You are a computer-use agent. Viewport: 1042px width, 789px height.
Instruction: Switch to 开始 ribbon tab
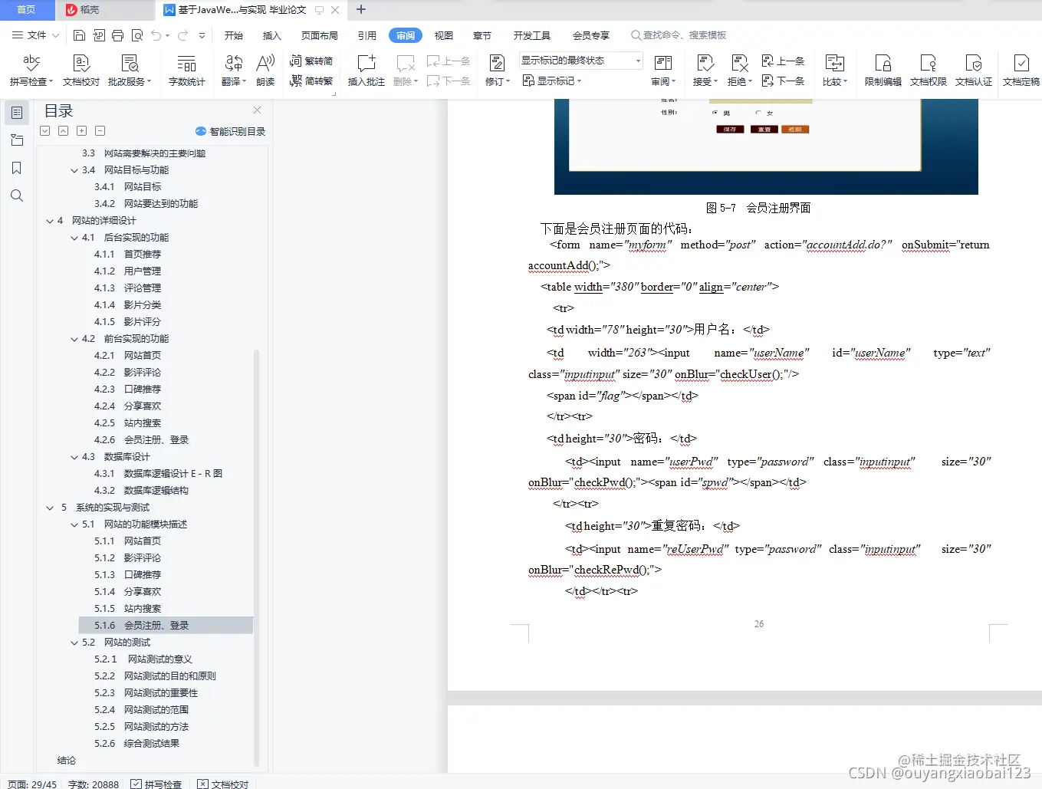point(234,35)
